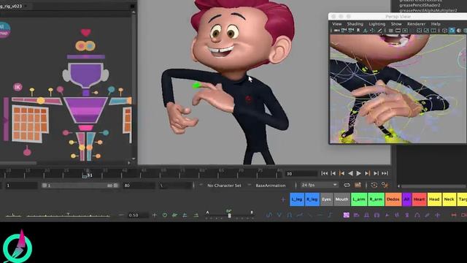The image size is (467, 263).
Task: Select the purple chest trapezoid in picker
Action: click(x=86, y=110)
